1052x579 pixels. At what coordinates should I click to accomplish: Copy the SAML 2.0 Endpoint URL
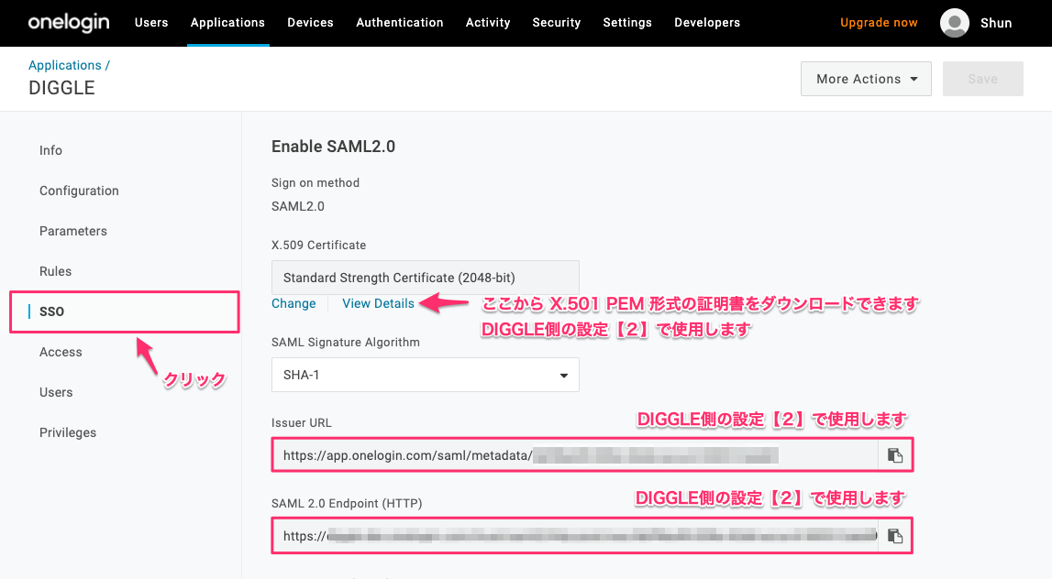click(895, 536)
